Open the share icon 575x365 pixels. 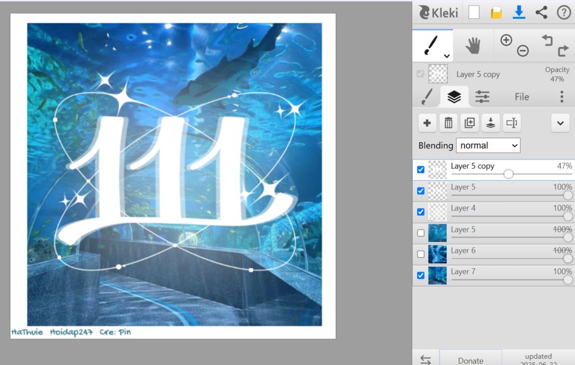point(541,12)
